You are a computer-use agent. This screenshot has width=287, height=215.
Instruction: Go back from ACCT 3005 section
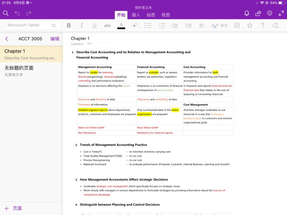pyautogui.click(x=7, y=39)
